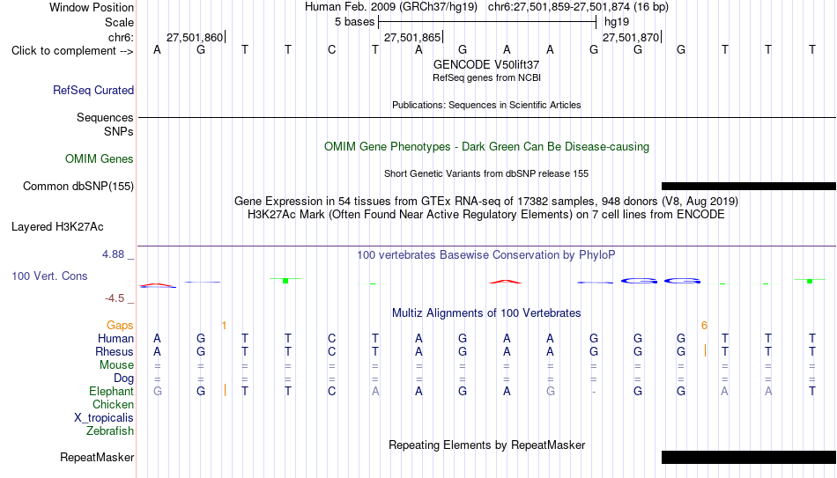Click the position label 27,501,870

coord(631,37)
